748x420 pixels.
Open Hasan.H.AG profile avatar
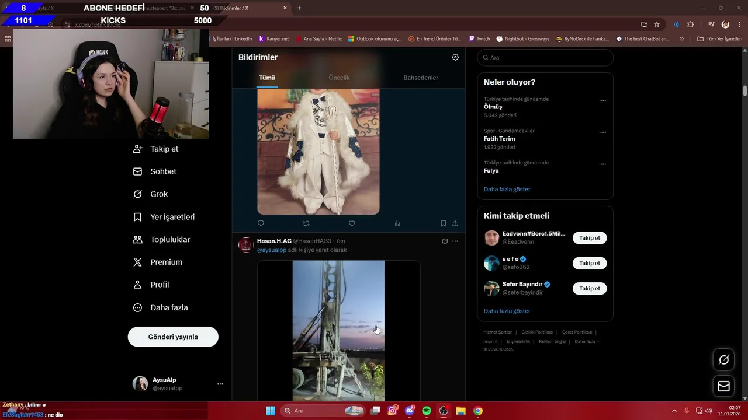tap(246, 245)
